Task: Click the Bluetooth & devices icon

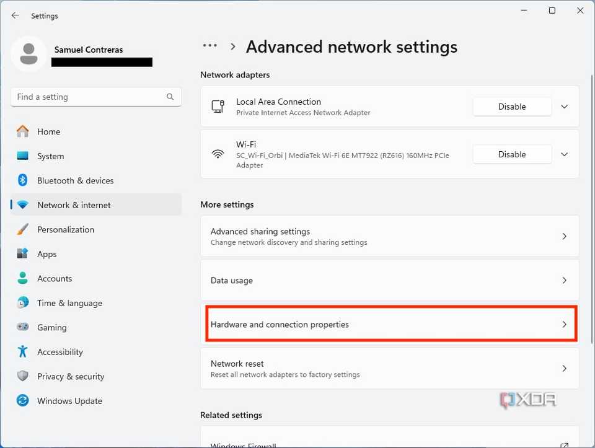Action: pyautogui.click(x=23, y=180)
